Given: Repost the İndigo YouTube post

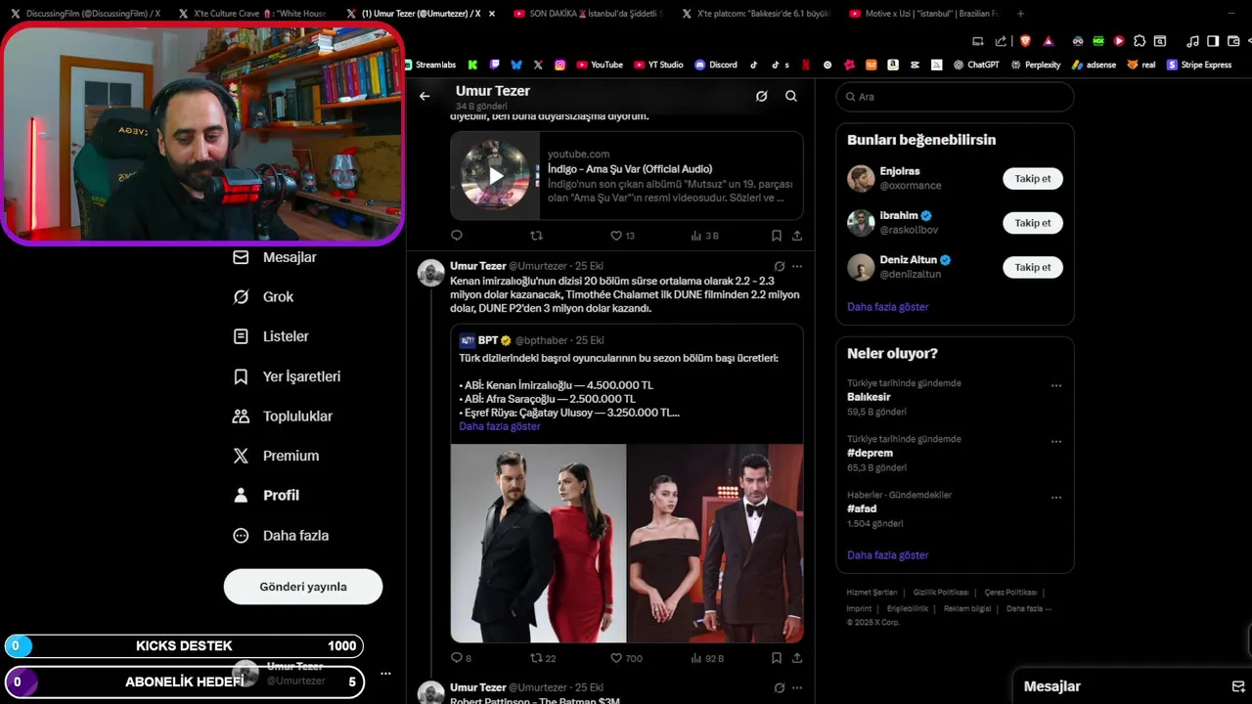Looking at the screenshot, I should [x=536, y=236].
